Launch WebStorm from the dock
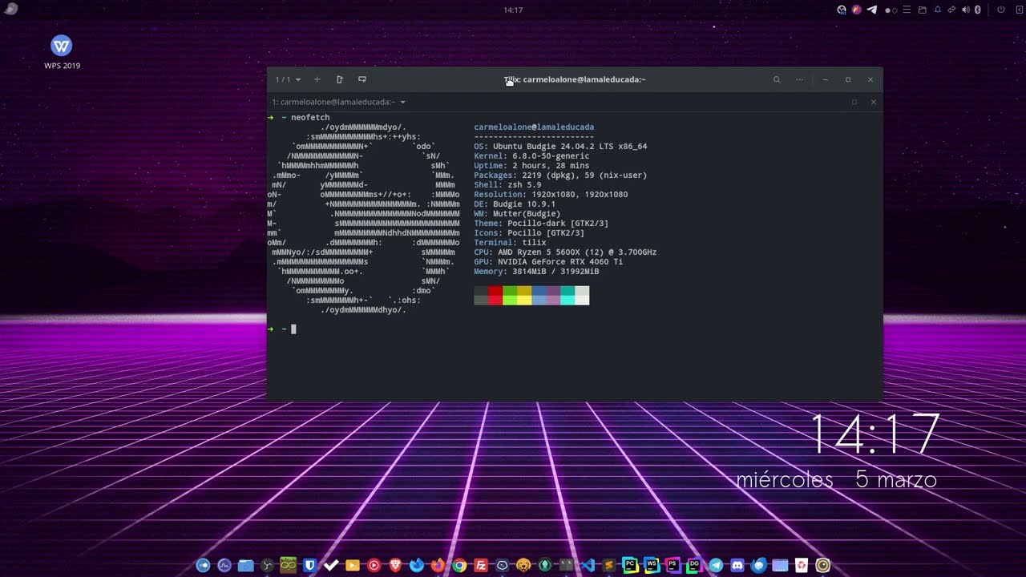1026x577 pixels. [x=652, y=565]
